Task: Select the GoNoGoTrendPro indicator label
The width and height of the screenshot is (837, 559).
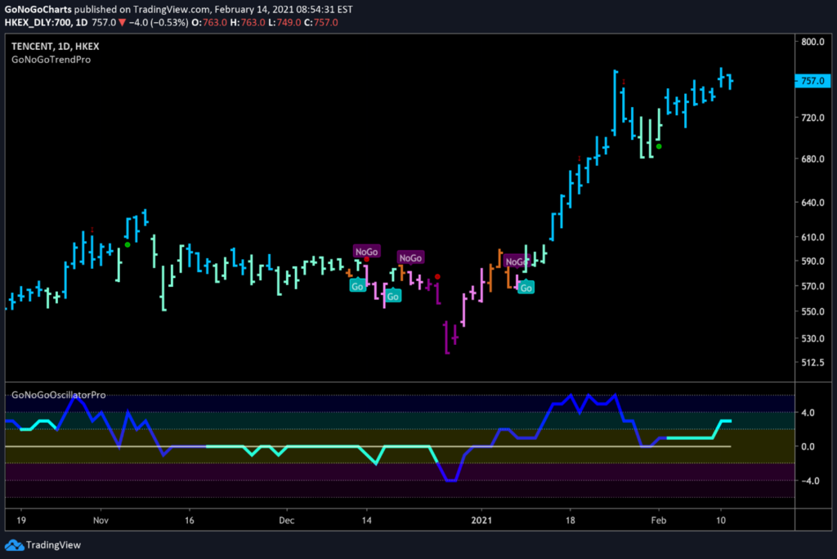Action: click(x=51, y=60)
